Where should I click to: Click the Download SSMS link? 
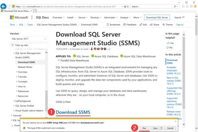tap(73, 112)
